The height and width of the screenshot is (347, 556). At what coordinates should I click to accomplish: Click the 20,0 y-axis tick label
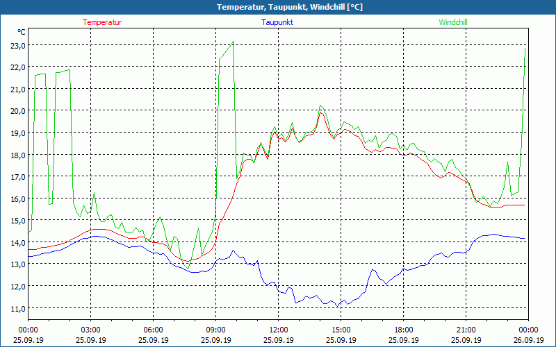coord(18,111)
